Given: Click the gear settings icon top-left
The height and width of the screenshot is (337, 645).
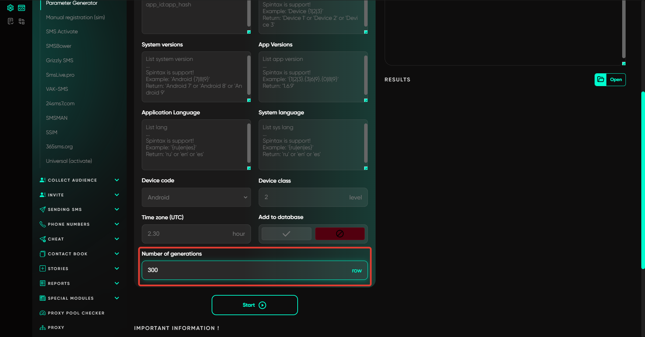Looking at the screenshot, I should (10, 8).
